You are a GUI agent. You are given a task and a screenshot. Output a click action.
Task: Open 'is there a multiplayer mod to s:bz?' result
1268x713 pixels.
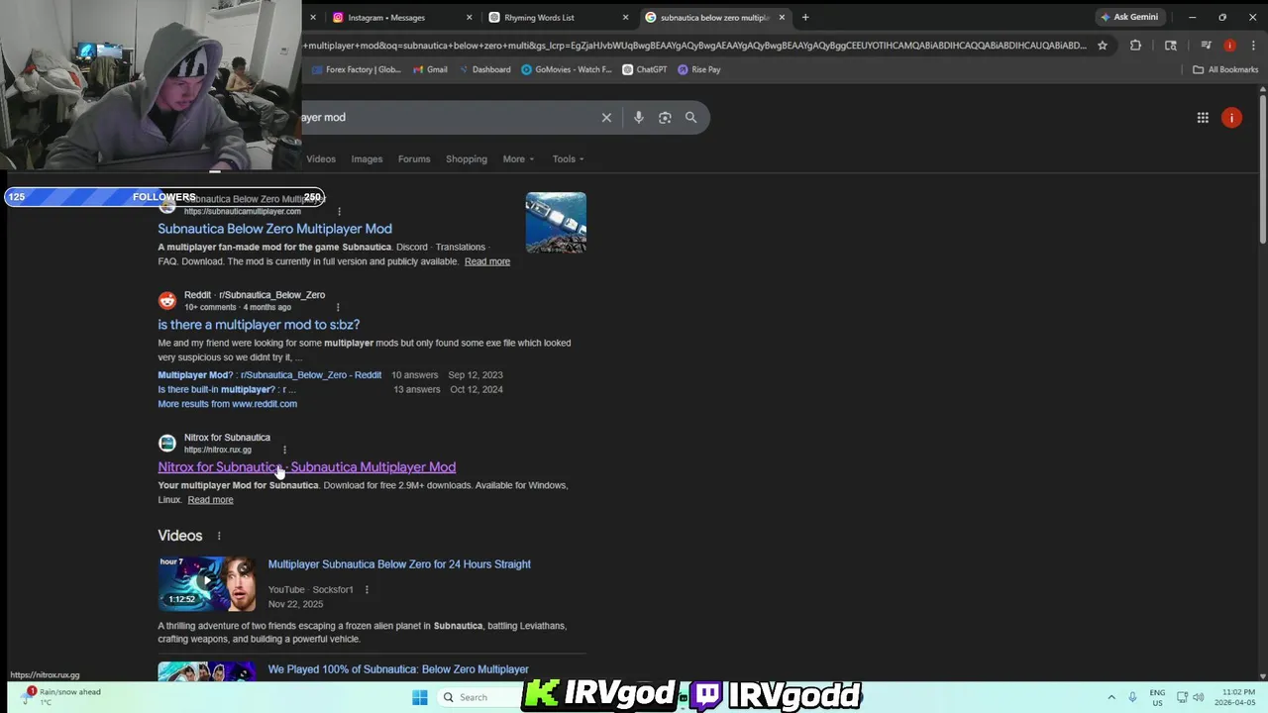point(259,325)
